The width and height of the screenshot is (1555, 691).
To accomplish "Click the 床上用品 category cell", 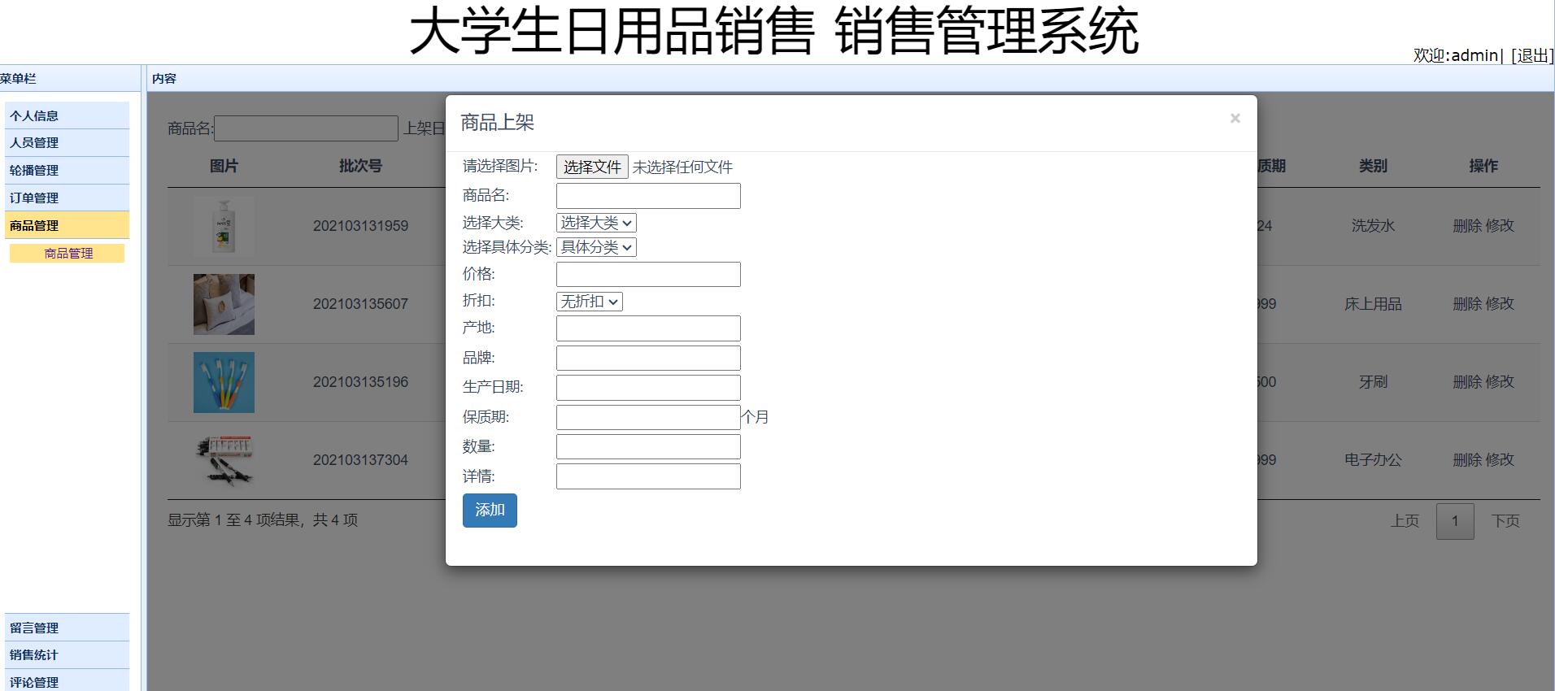I will (1373, 304).
